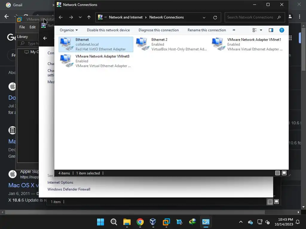Go back in the Control Panel window behind
This screenshot has width=306, height=229.
tap(45, 38)
